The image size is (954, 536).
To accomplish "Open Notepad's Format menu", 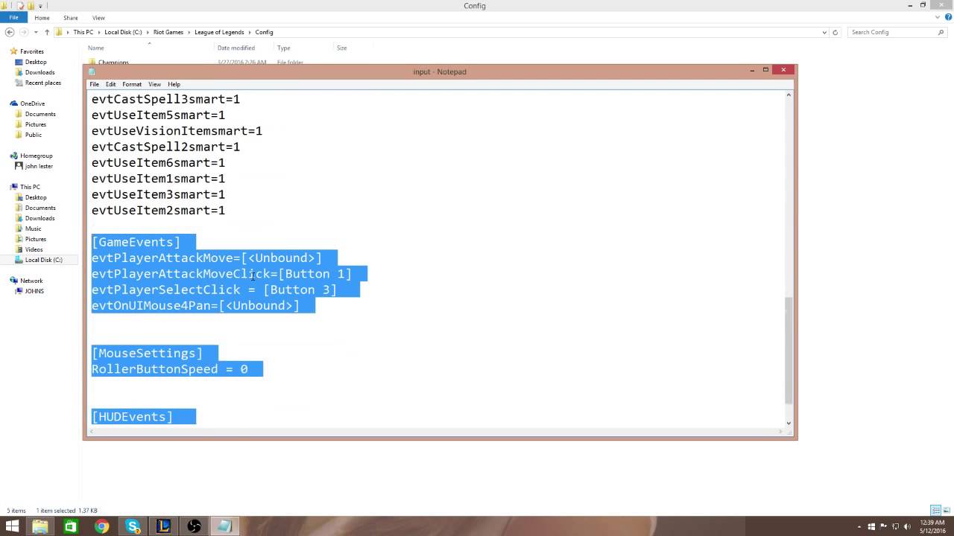I will click(x=132, y=84).
